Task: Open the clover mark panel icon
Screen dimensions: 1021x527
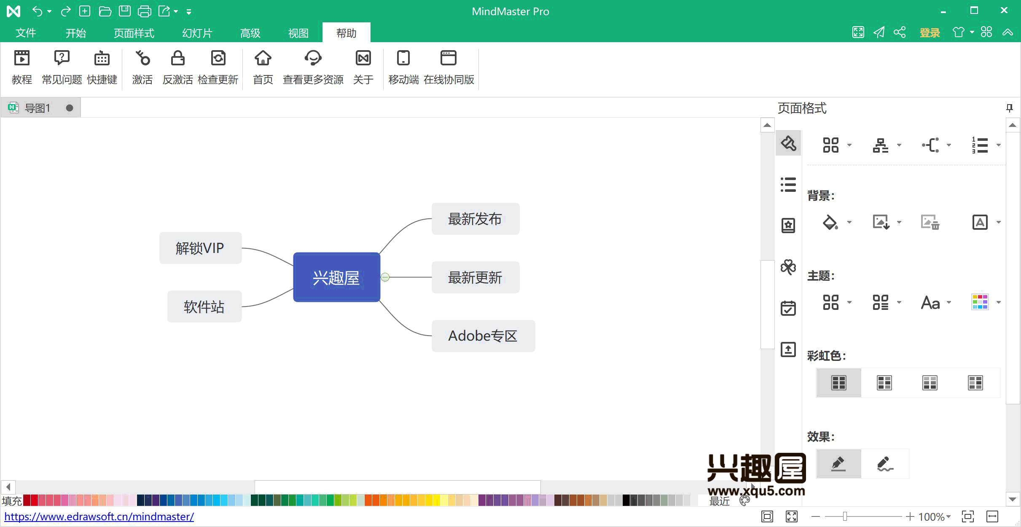Action: coord(788,267)
